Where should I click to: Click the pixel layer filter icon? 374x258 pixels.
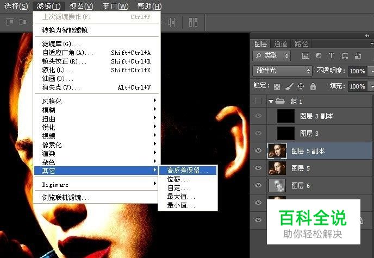(x=306, y=56)
